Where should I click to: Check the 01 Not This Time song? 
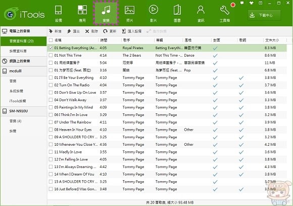point(51,55)
